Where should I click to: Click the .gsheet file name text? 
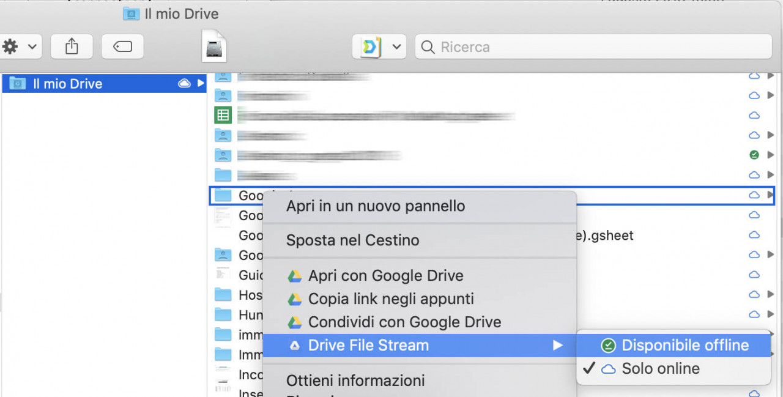(605, 236)
